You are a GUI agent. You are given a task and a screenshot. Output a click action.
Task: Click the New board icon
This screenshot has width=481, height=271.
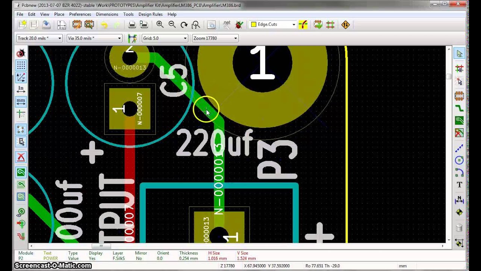22,25
